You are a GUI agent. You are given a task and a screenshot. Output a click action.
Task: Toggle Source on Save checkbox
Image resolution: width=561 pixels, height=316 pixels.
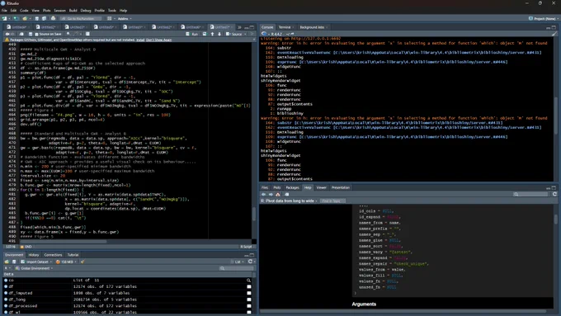pyautogui.click(x=36, y=34)
